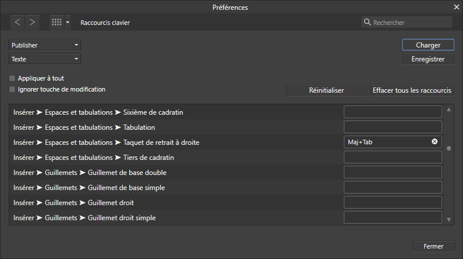
Task: Click Effacer tous les raccourcis
Action: click(412, 90)
